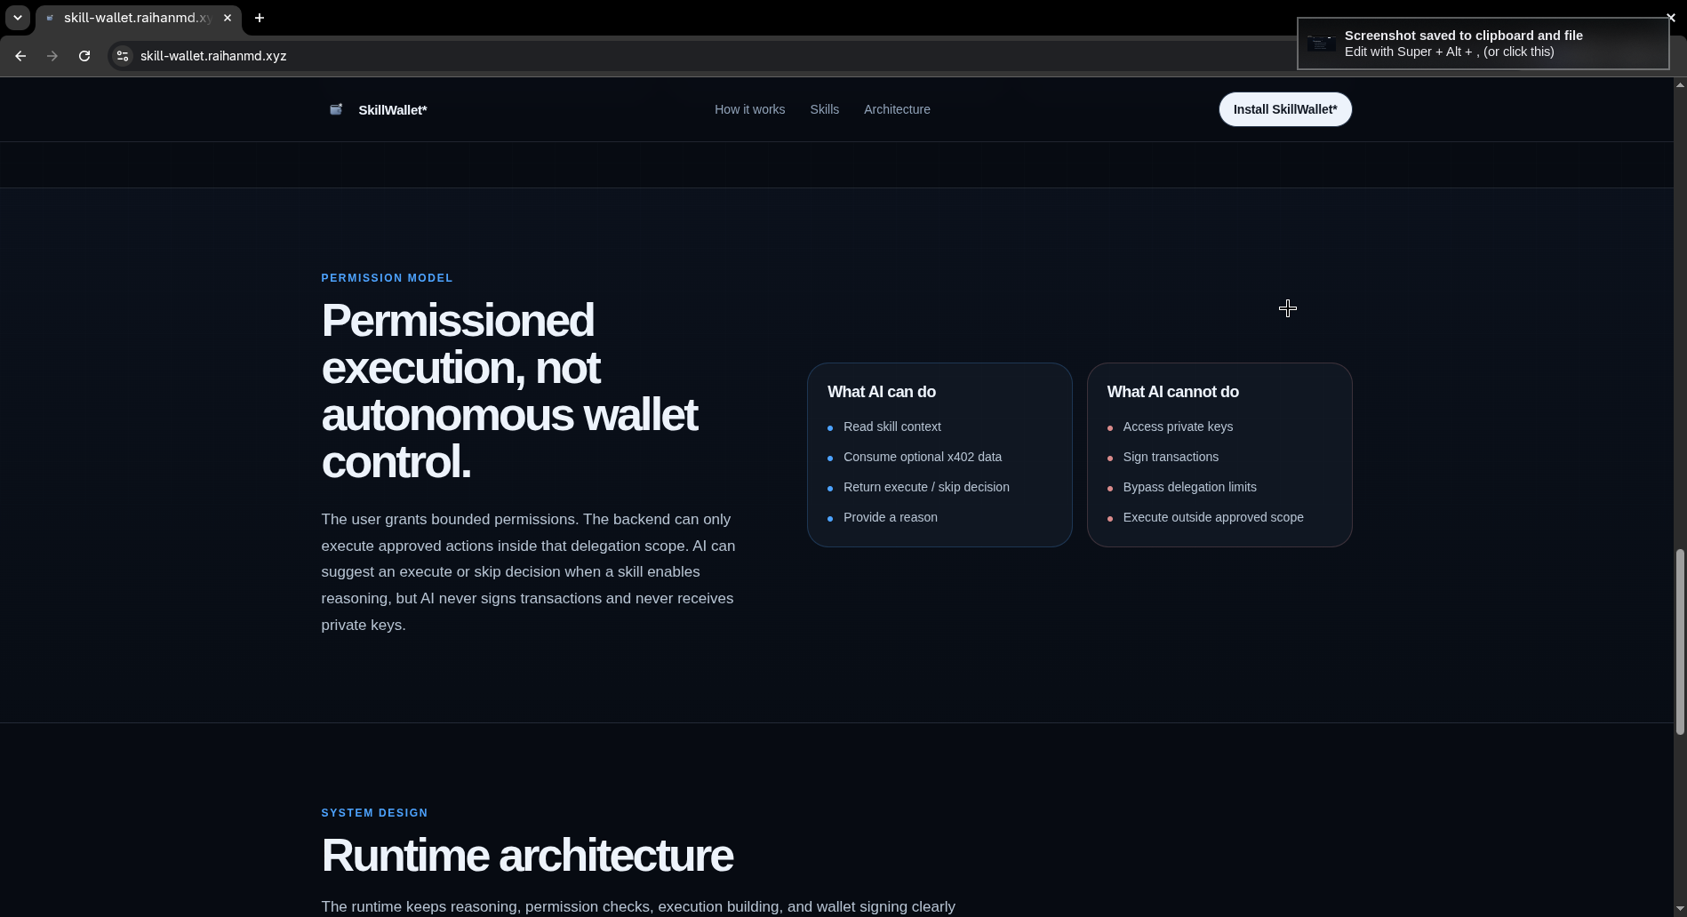
Task: Click 'Return execute / skip decision' item
Action: [926, 487]
